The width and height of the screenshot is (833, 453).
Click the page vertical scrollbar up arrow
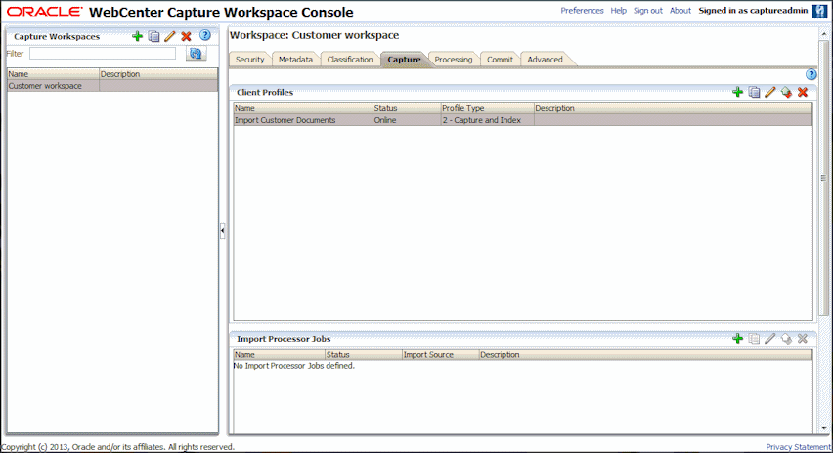coord(824,33)
